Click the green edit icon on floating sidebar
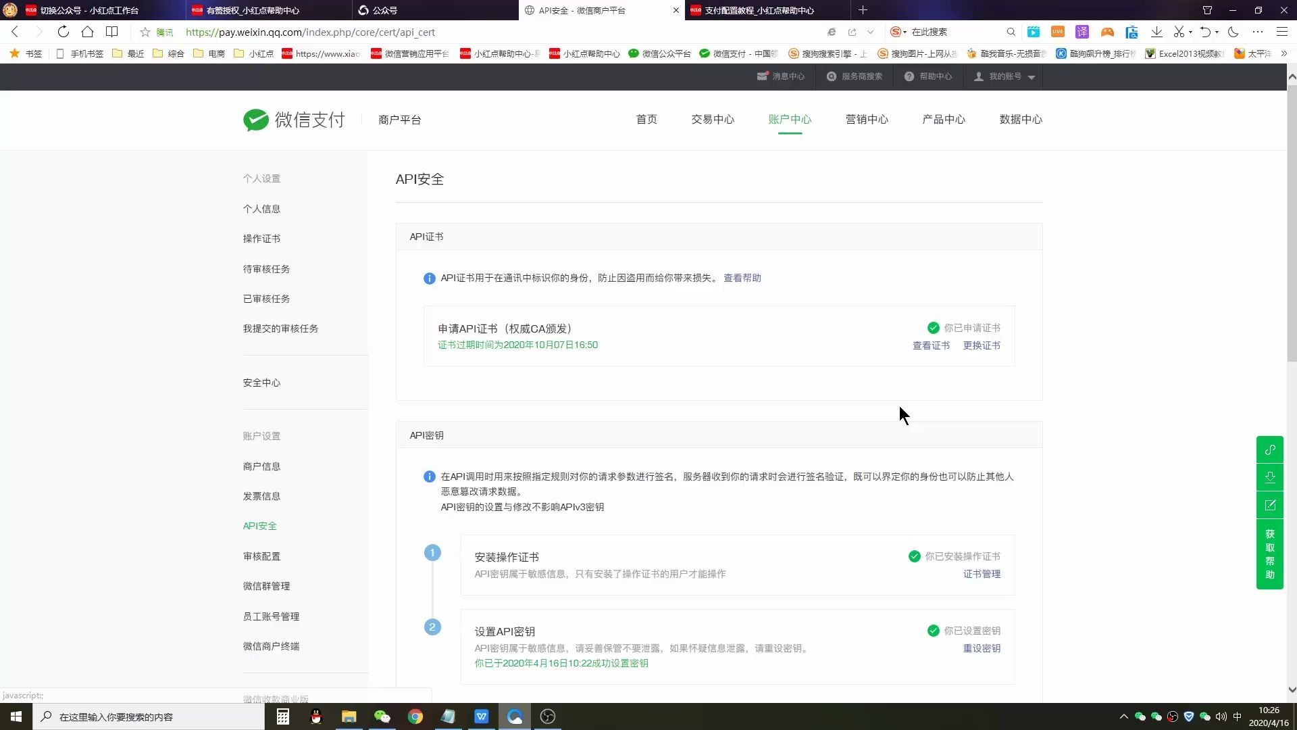 (1270, 505)
